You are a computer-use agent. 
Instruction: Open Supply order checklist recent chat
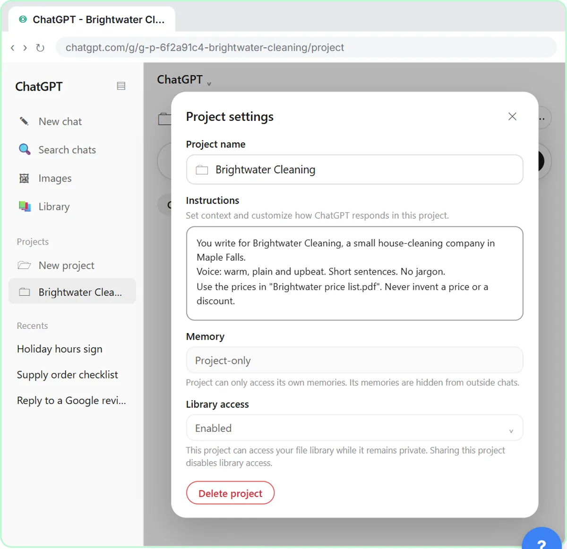(68, 375)
